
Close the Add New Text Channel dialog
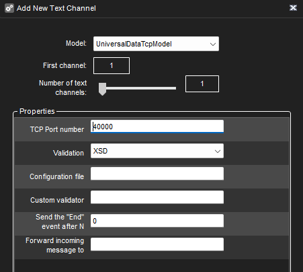(x=293, y=8)
